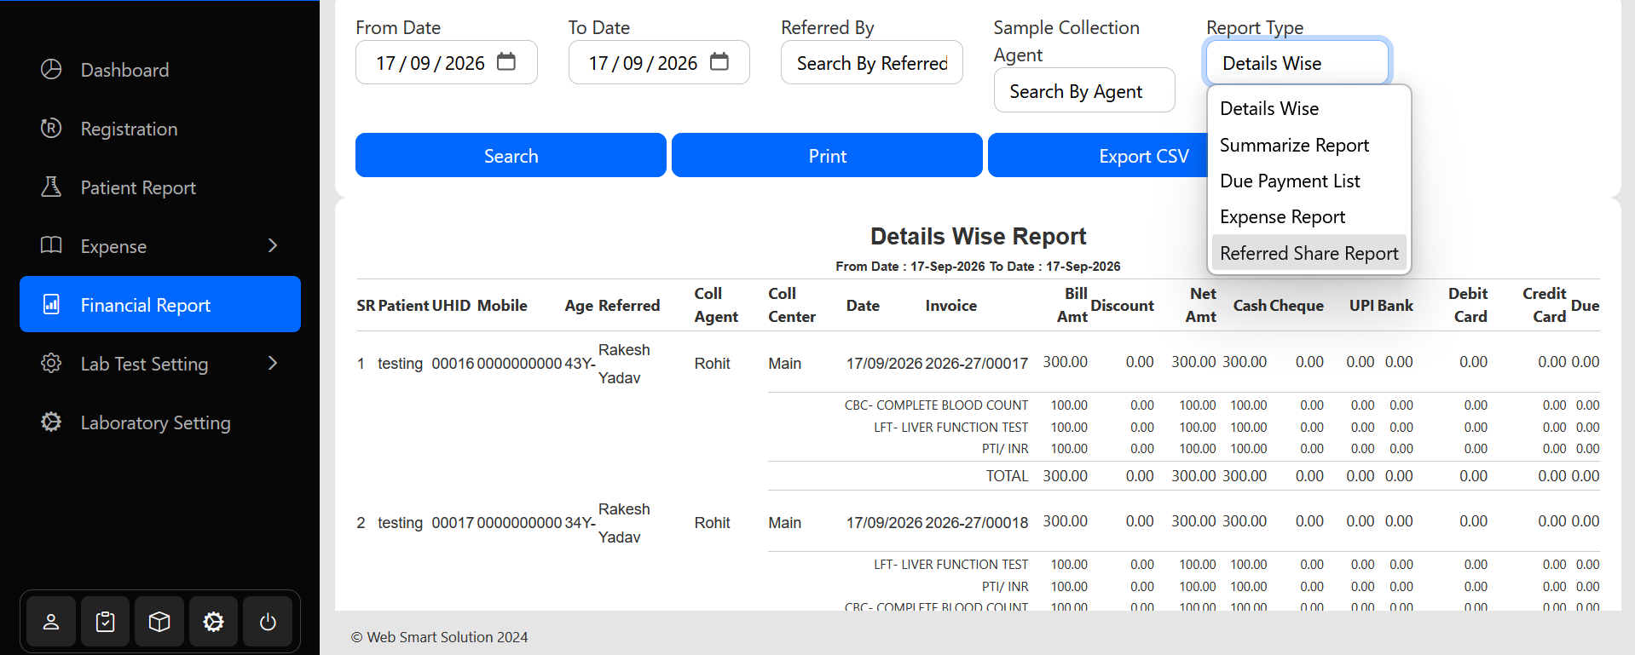The height and width of the screenshot is (655, 1635).
Task: Click the Laboratory Setting cog icon
Action: click(51, 422)
